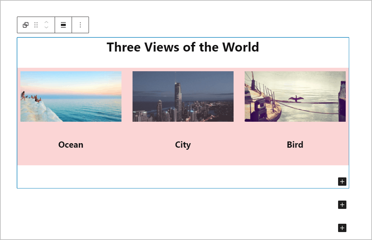
Task: Select the Bird on boat photo
Action: pos(295,96)
